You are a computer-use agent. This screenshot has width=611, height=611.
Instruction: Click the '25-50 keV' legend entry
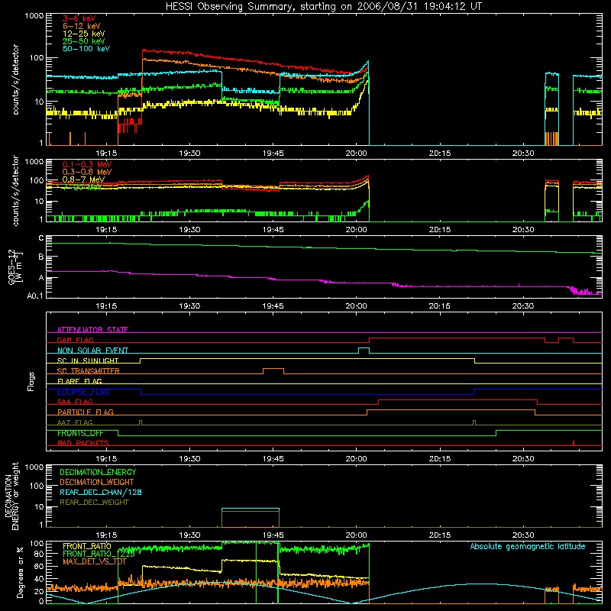[x=84, y=41]
